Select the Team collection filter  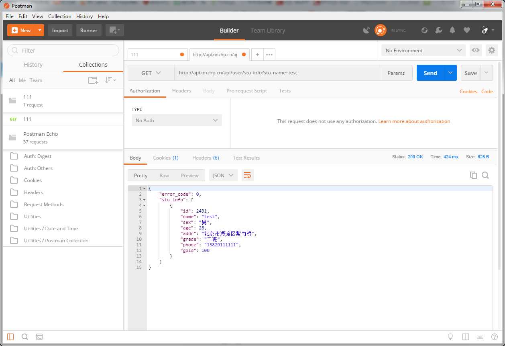[x=36, y=80]
